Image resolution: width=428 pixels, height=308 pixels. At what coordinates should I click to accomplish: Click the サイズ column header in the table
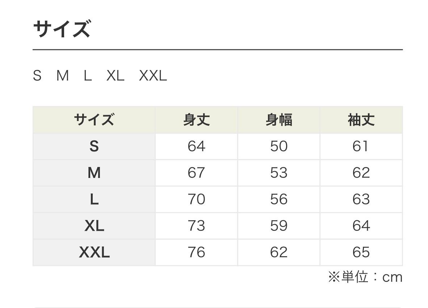(94, 120)
